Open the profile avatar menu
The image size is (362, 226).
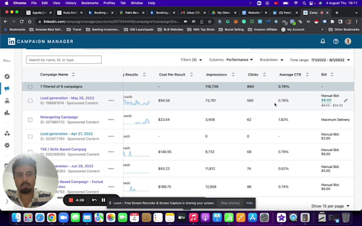pyautogui.click(x=348, y=41)
